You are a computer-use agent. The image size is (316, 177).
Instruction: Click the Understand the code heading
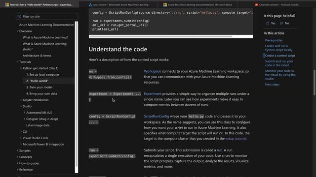tap(118, 49)
